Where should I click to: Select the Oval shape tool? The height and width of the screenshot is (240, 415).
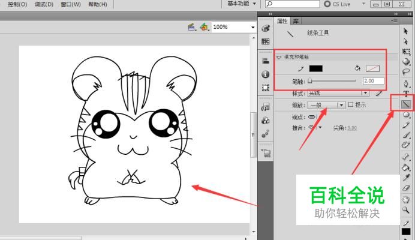pyautogui.click(x=406, y=115)
